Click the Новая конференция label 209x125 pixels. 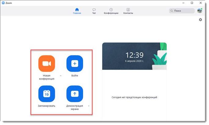[x=47, y=77]
